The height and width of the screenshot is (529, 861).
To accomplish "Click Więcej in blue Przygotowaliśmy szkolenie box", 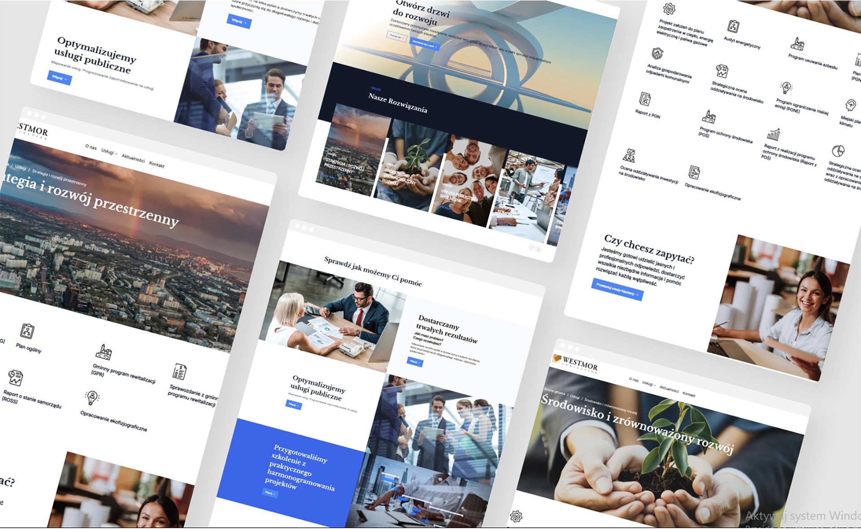I will (270, 493).
